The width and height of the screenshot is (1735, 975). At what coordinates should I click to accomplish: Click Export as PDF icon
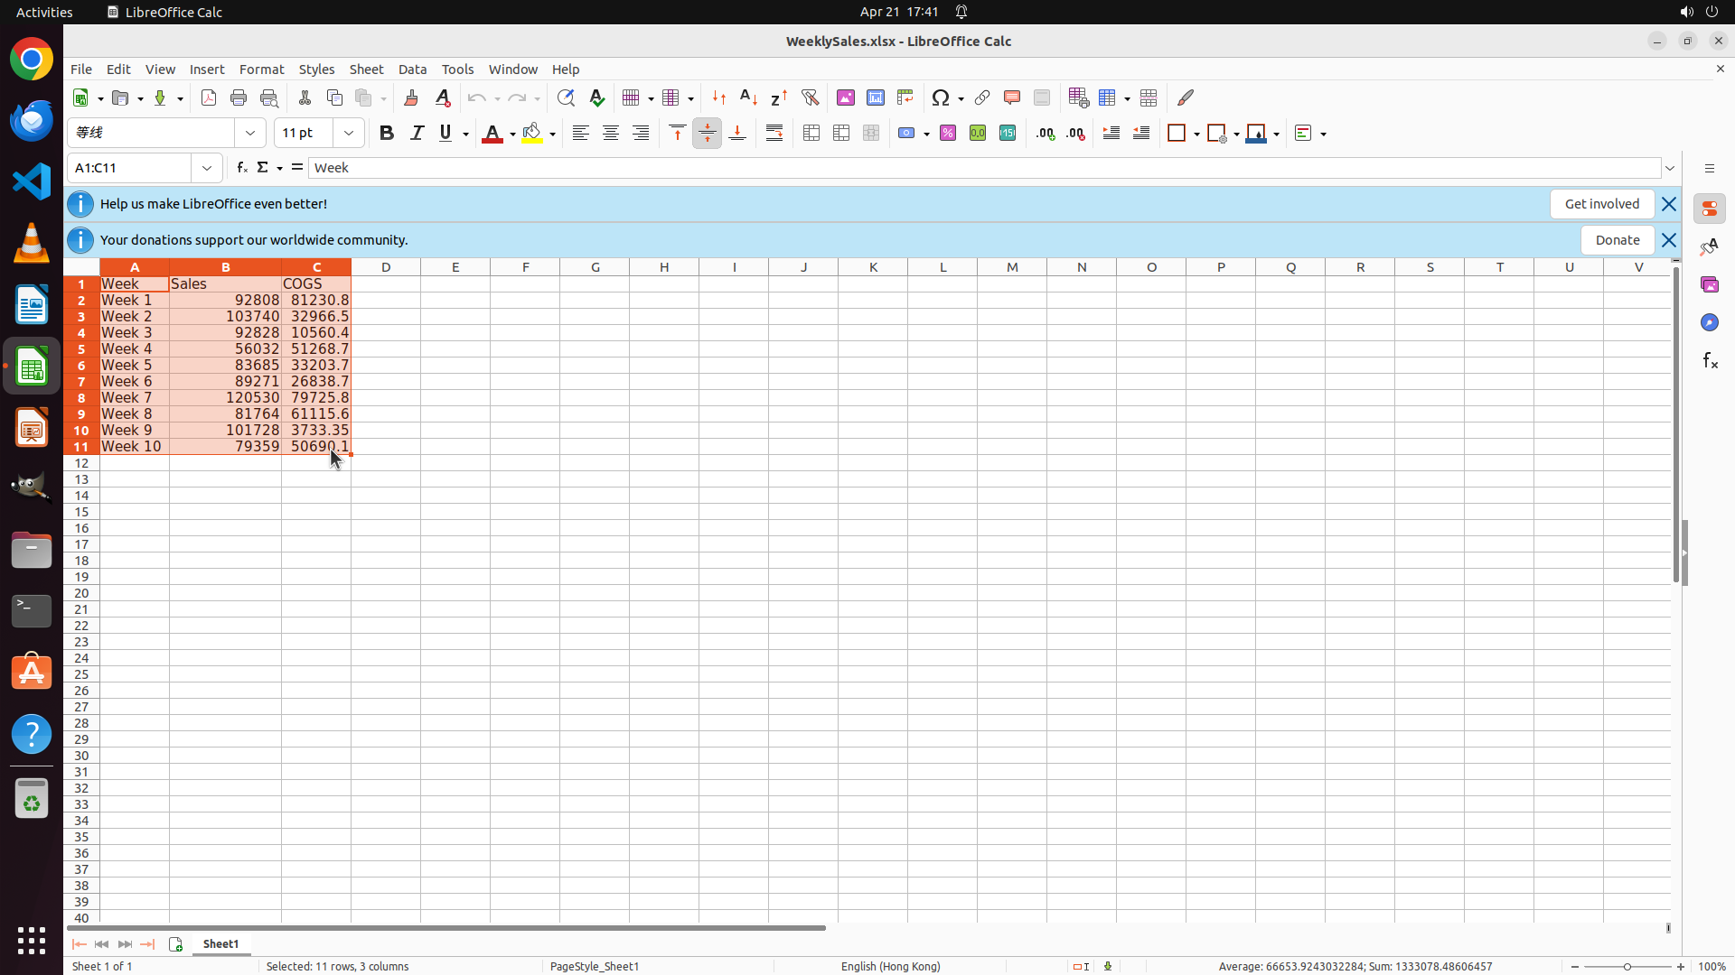(x=209, y=97)
